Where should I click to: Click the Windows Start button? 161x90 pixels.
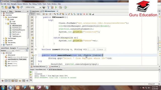click(3, 88)
